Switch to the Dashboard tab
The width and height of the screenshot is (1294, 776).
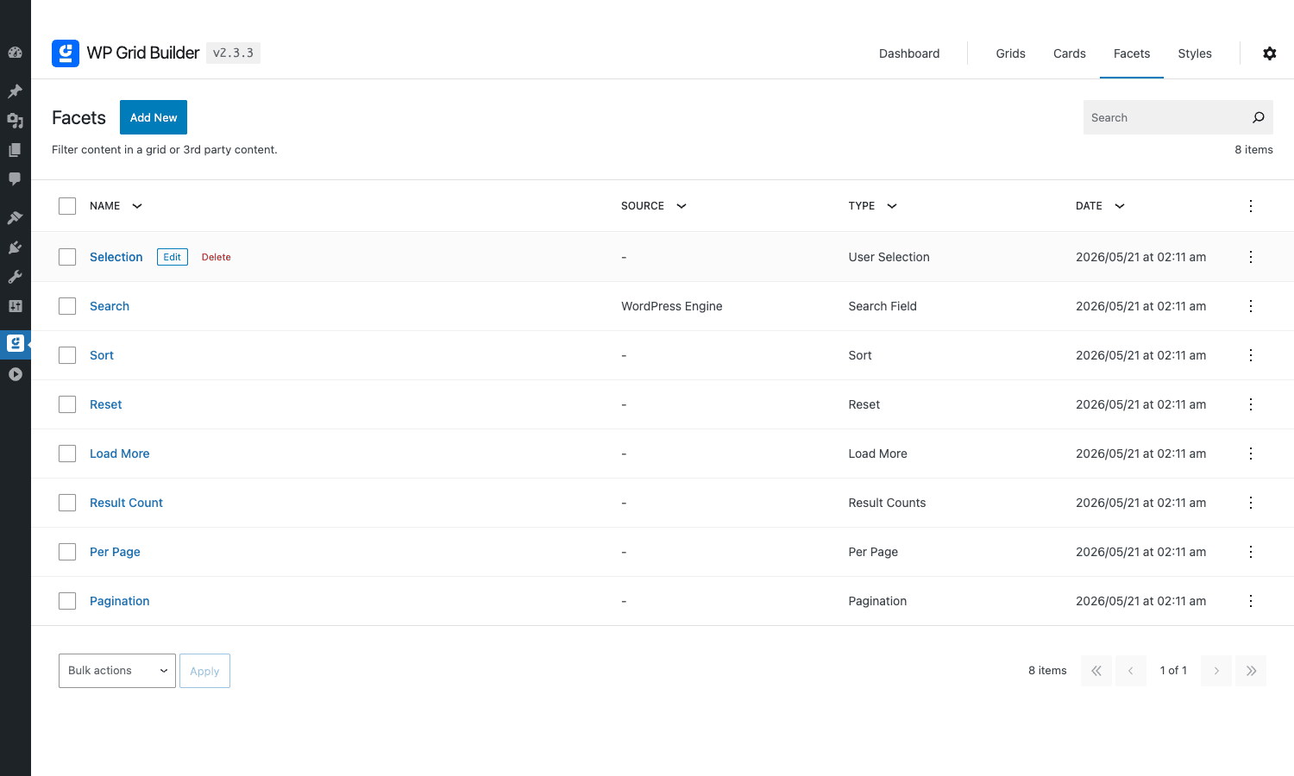coord(909,53)
